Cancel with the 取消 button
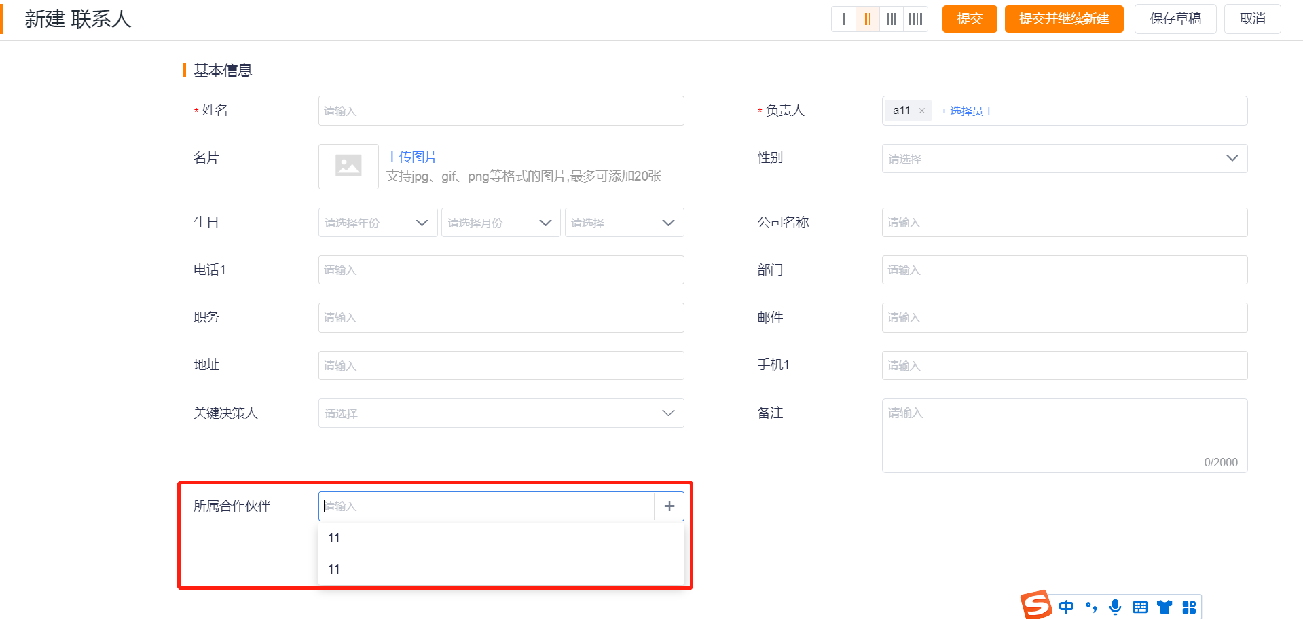This screenshot has width=1303, height=619. tap(1253, 19)
